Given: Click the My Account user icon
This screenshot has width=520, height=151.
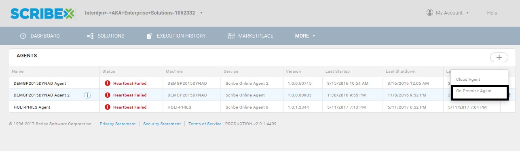Looking at the screenshot, I should tap(430, 13).
